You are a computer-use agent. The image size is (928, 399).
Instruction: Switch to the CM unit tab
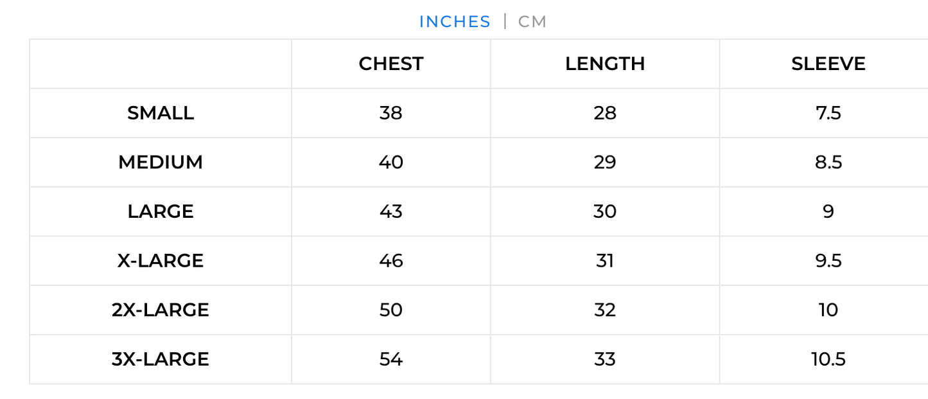(532, 22)
